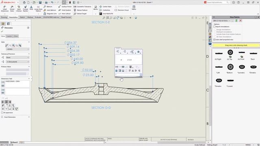The height and width of the screenshot is (146, 260).
Task: Open the Tables tool
Action: (x=134, y=8)
